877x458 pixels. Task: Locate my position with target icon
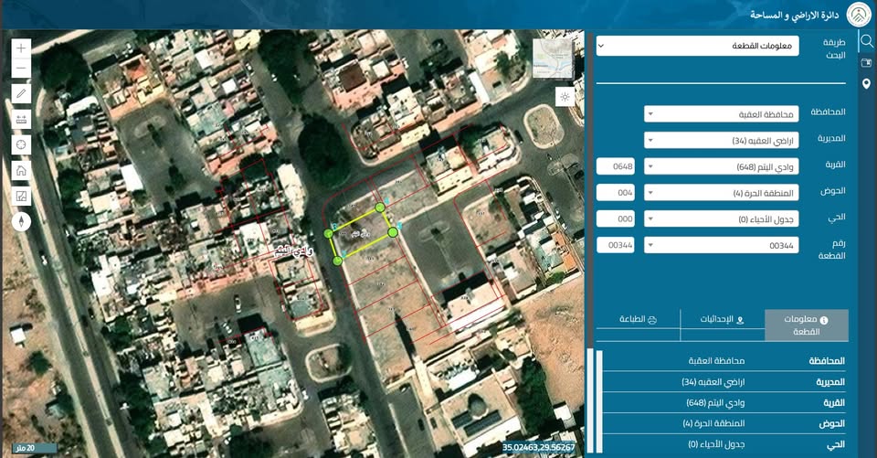[x=21, y=144]
